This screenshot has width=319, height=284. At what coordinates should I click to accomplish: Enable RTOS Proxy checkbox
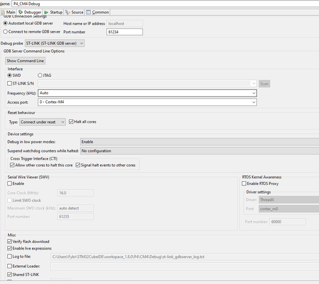tap(244, 184)
